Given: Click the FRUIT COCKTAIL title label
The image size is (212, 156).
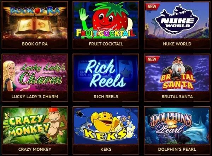Looking at the screenshot, I should (106, 44).
